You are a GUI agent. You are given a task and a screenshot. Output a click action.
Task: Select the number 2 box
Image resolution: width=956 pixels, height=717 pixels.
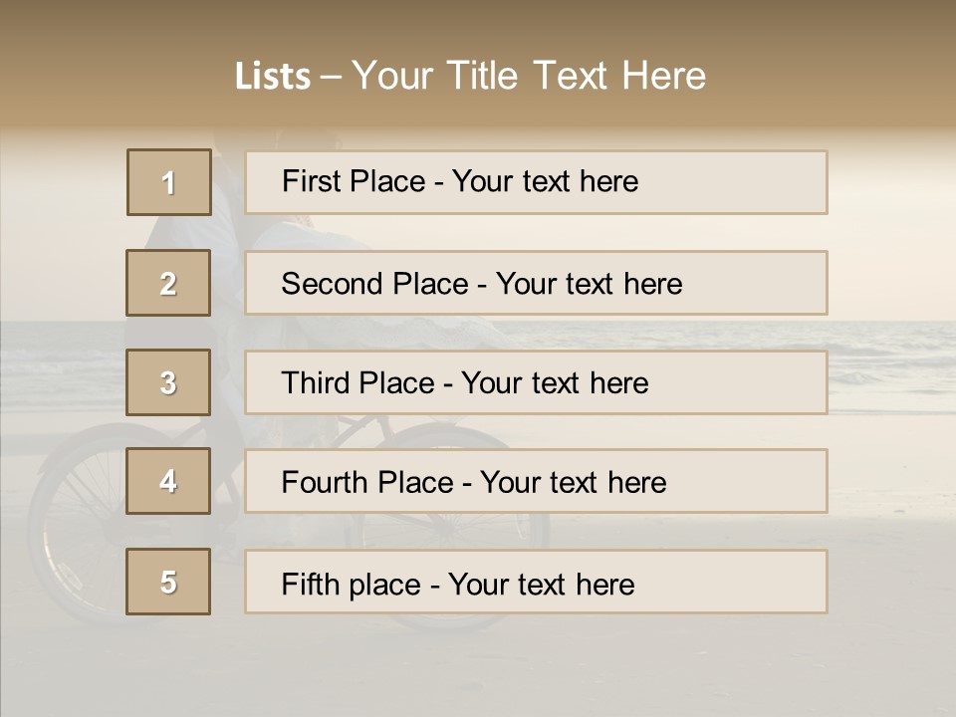click(168, 283)
